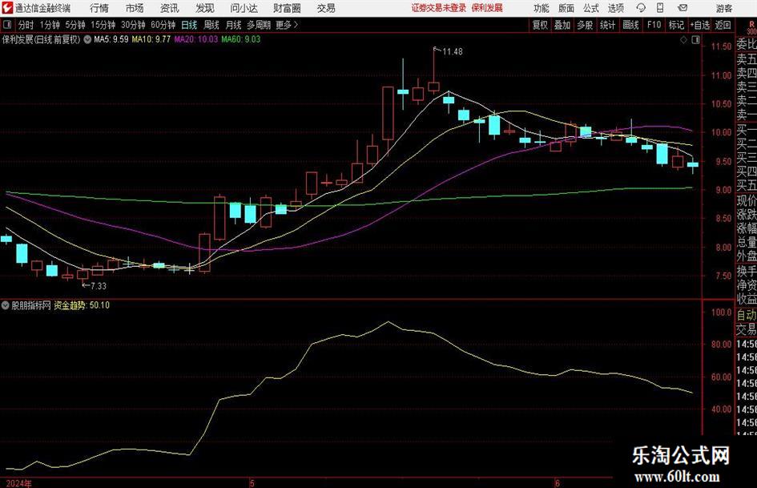This screenshot has width=757, height=488.
Task: Open the 发现 menu
Action: point(205,8)
